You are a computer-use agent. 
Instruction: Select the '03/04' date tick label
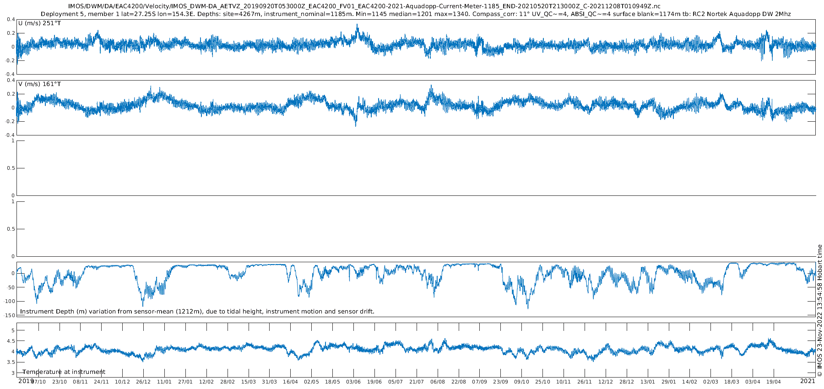753,382
